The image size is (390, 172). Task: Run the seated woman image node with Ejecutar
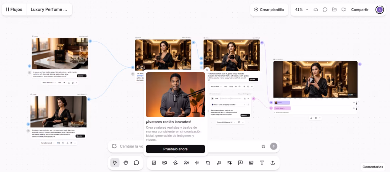click(80, 136)
